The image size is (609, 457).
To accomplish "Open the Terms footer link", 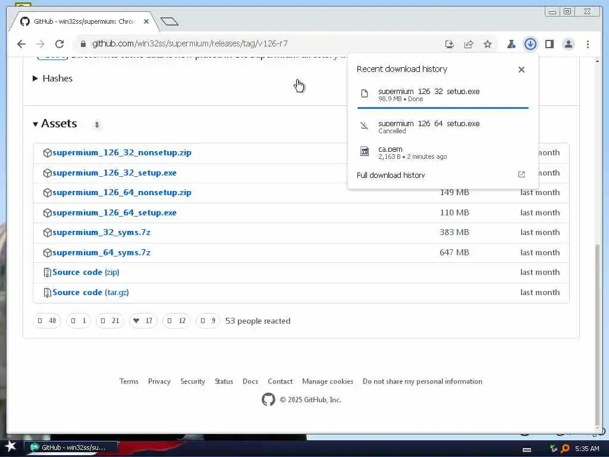I will point(129,381).
